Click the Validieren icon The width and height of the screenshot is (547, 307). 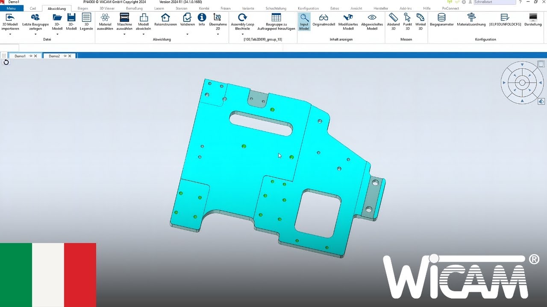coord(187,18)
